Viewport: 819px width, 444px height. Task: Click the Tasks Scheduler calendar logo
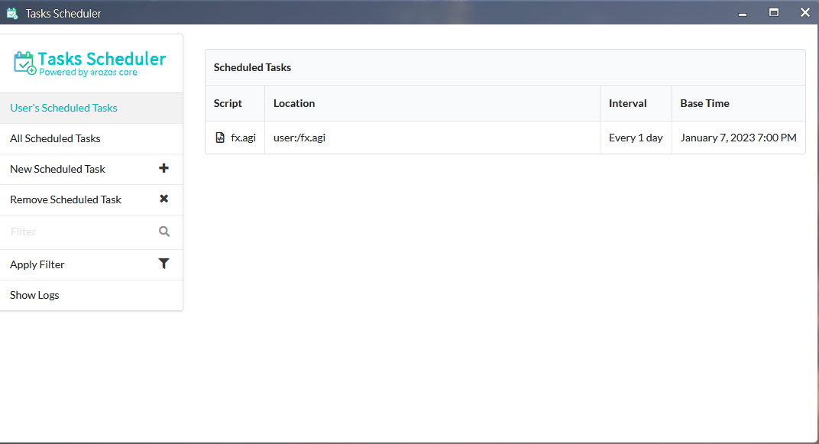[24, 63]
